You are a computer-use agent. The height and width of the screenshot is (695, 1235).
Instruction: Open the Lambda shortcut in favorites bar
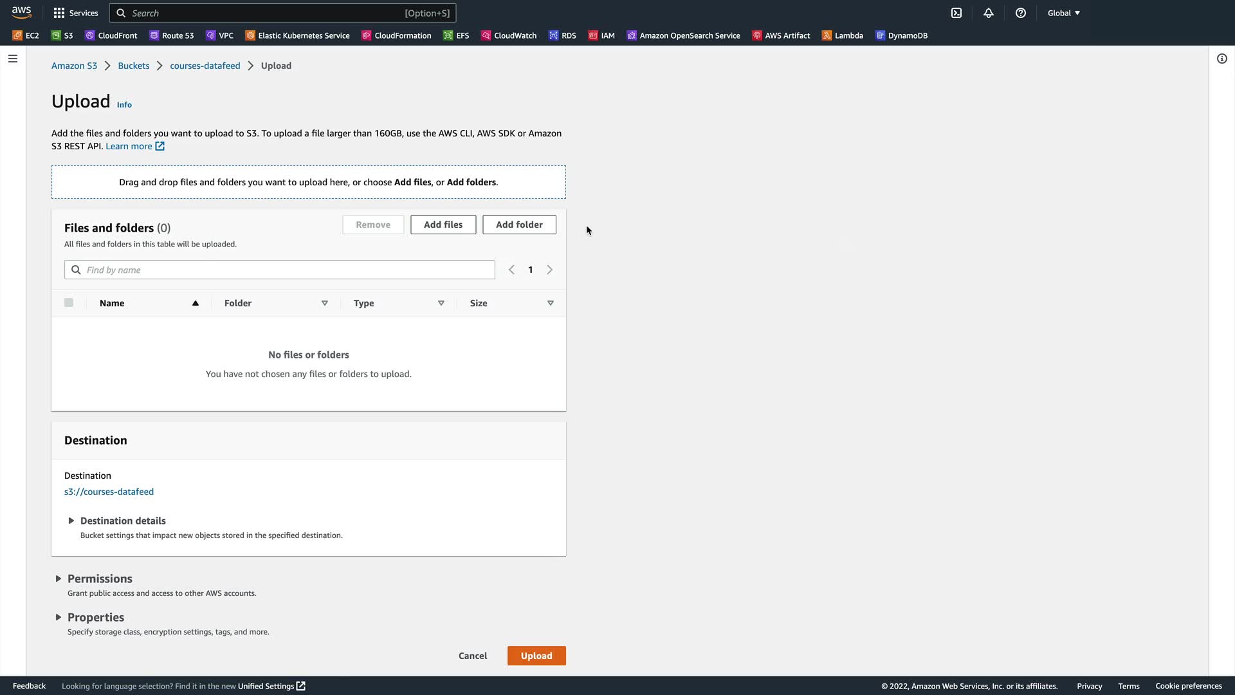click(843, 35)
